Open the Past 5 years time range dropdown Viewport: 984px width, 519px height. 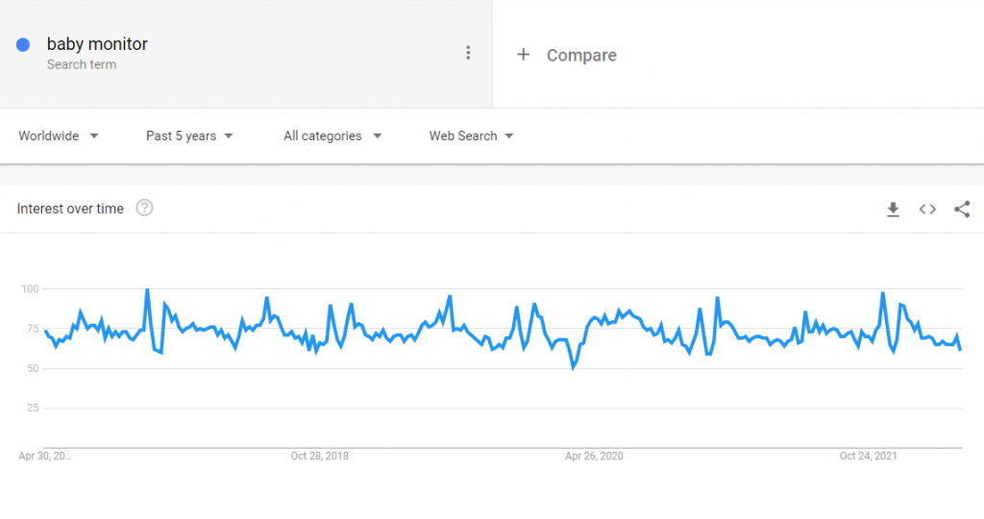click(x=189, y=136)
